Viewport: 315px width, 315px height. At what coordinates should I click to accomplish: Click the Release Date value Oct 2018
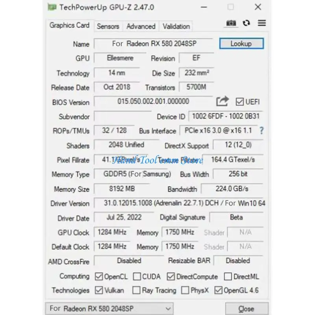point(117,87)
